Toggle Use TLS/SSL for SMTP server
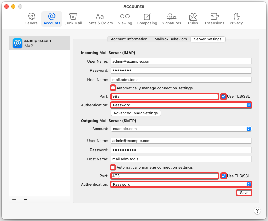Screen dimensions: 268x221 coord(223,176)
